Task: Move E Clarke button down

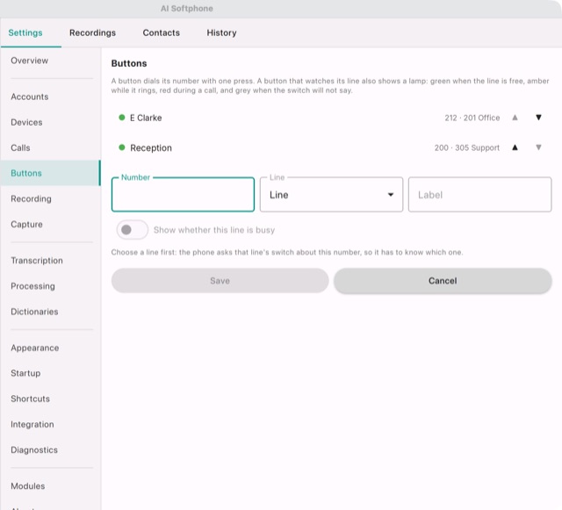Action: point(538,118)
